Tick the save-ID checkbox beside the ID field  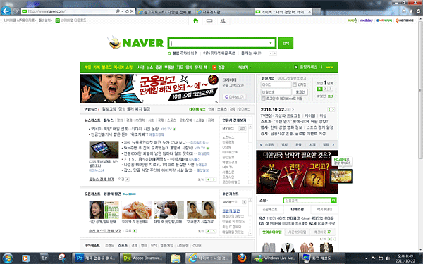click(x=295, y=84)
